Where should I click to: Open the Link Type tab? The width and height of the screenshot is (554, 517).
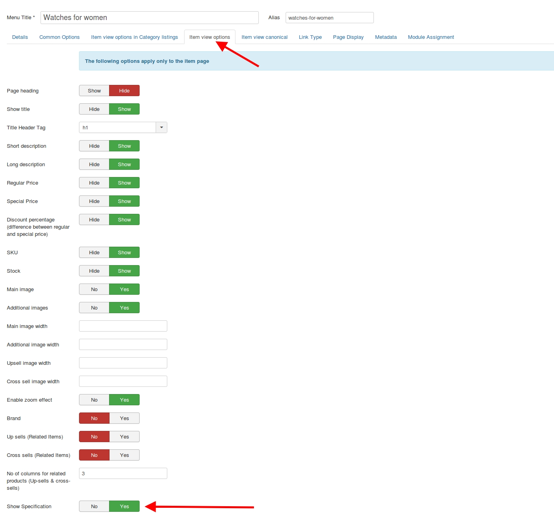[310, 37]
